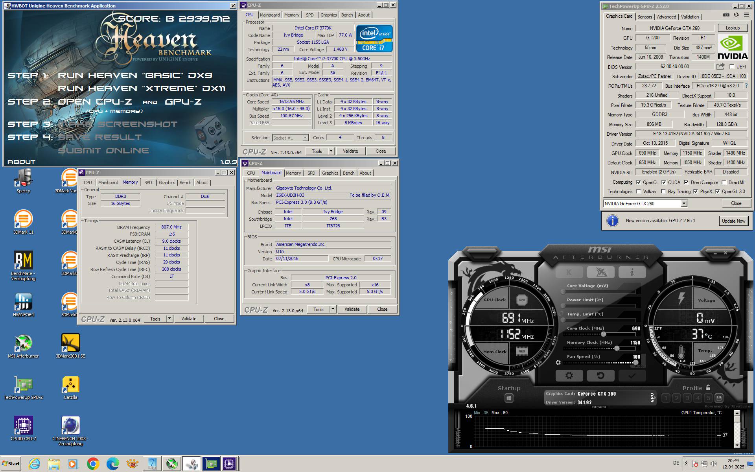The image size is (755, 472).
Task: Expand Tools arrow in CPU-Z CPU window
Action: pos(331,151)
